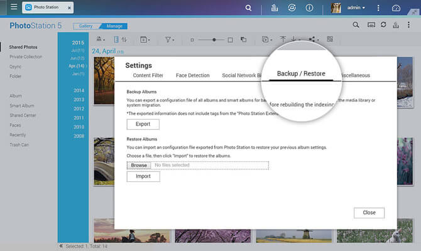421x251 pixels.
Task: Click the search icon in top bar
Action: [248, 8]
